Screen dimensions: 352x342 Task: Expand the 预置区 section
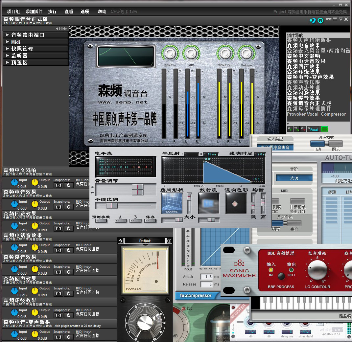tap(36, 63)
